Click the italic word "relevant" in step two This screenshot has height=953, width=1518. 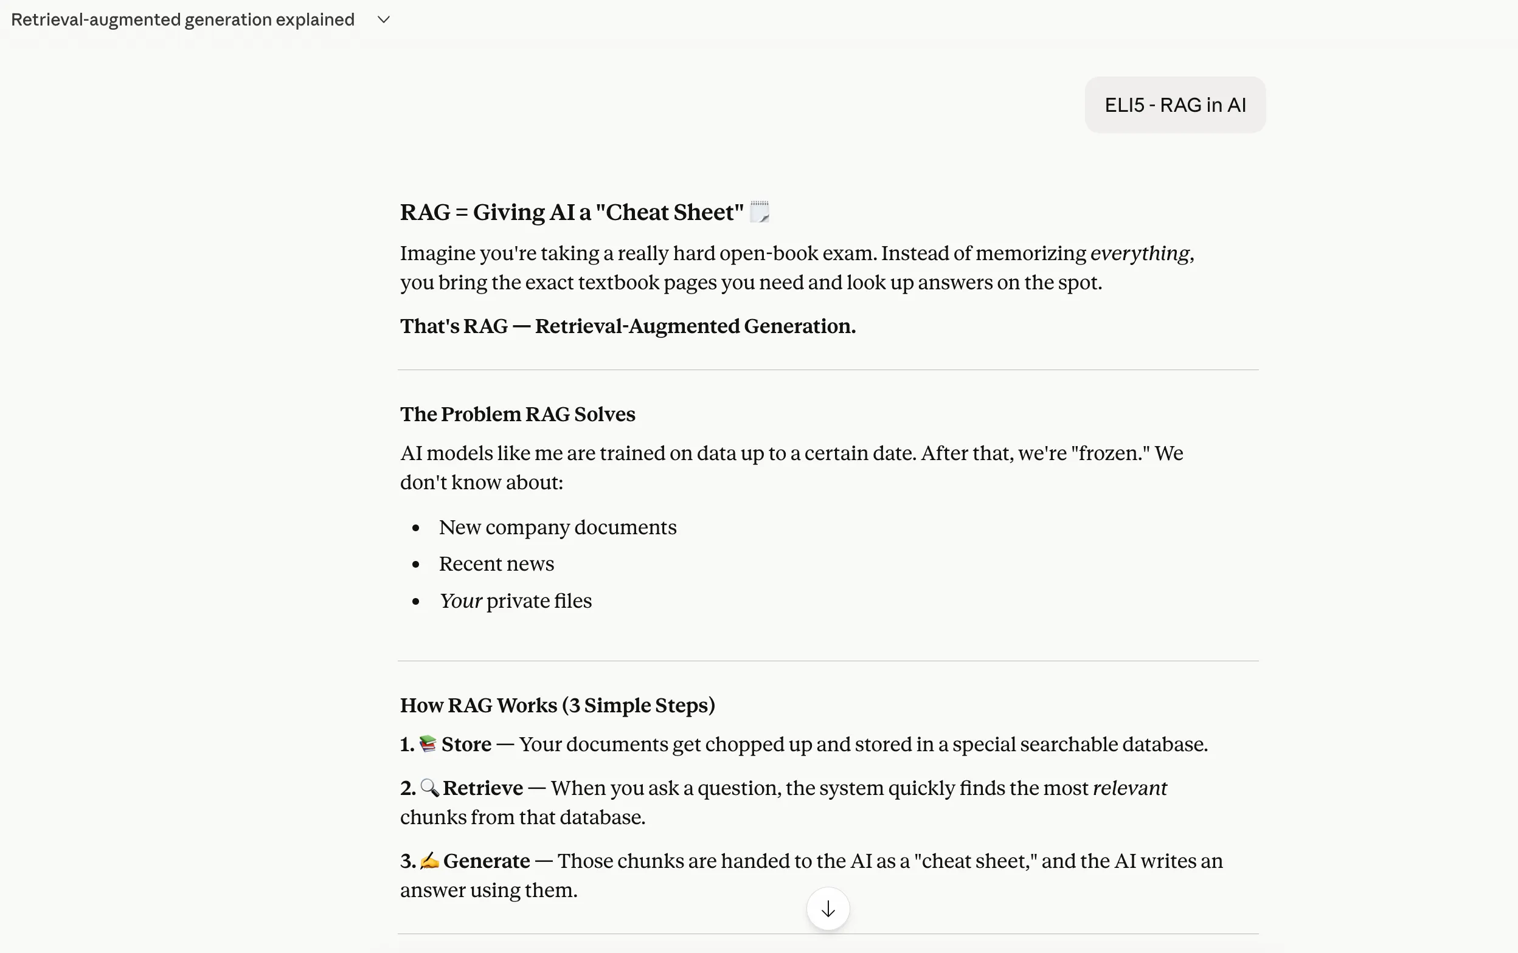click(x=1129, y=788)
